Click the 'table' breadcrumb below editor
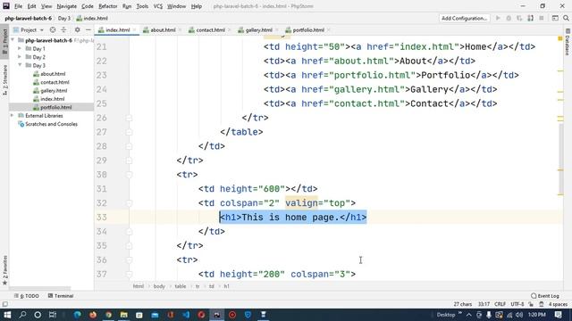 coord(181,286)
